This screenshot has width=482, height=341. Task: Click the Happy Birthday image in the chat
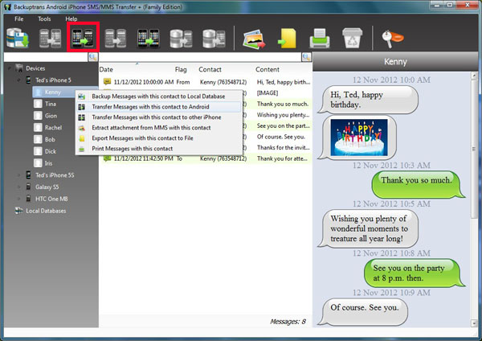(359, 138)
